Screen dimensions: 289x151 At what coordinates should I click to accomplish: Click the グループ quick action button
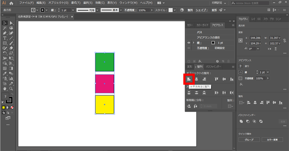pos(249,140)
